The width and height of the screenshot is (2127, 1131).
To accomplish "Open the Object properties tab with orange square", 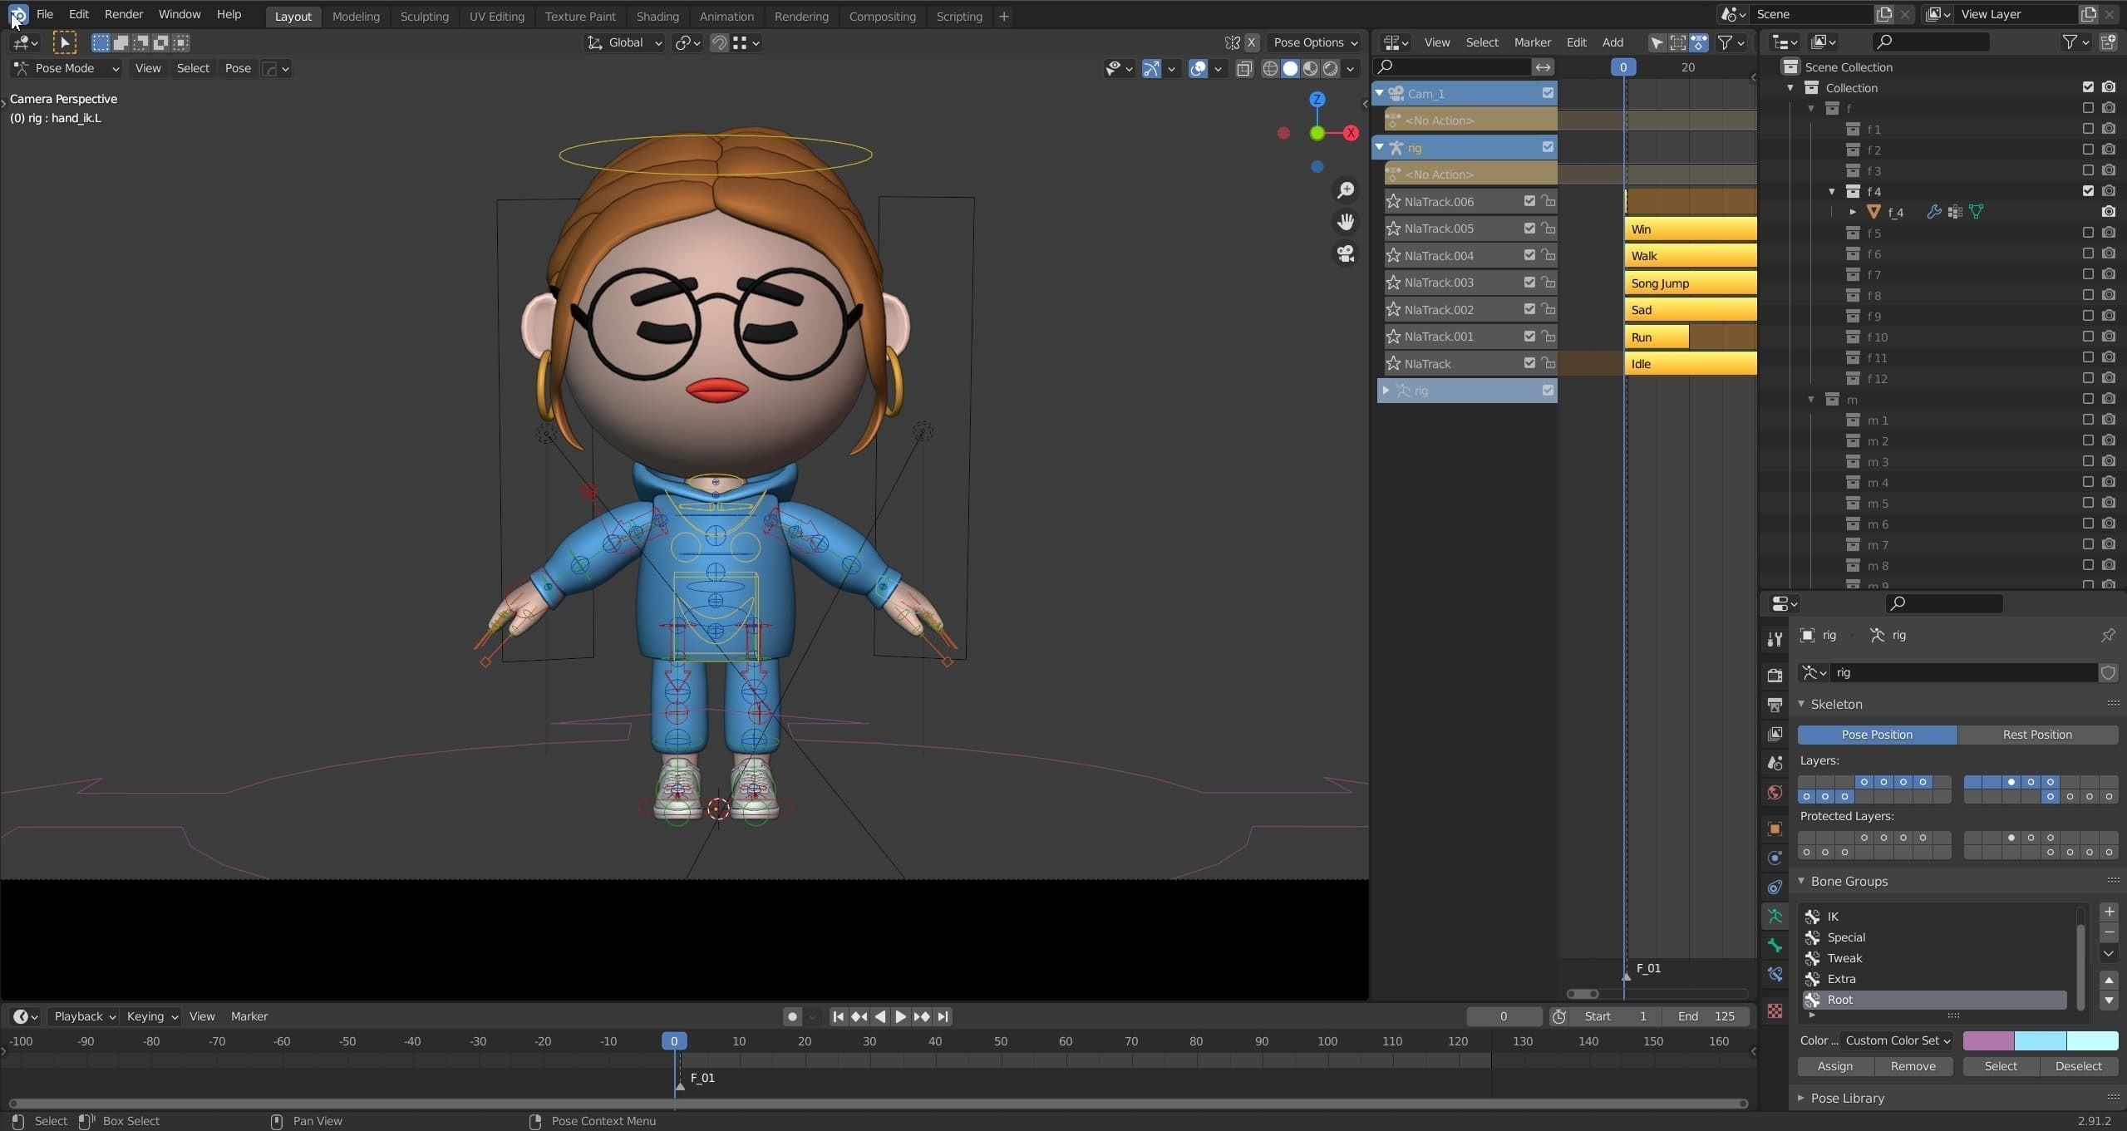I will tap(1775, 829).
